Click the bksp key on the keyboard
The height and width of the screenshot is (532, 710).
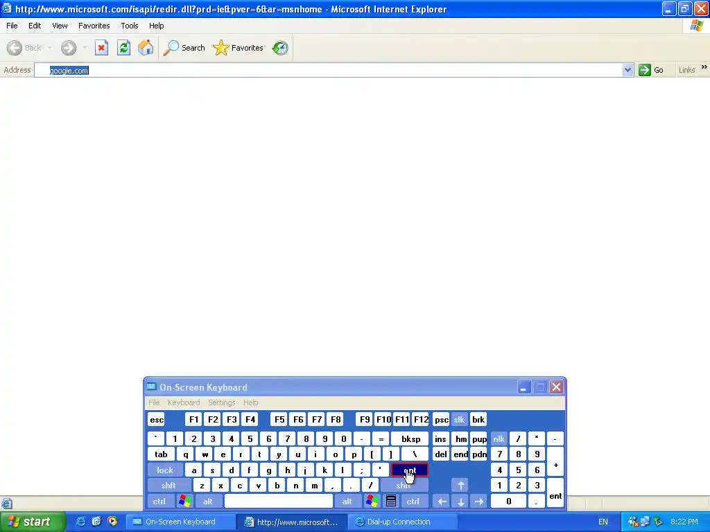point(410,438)
